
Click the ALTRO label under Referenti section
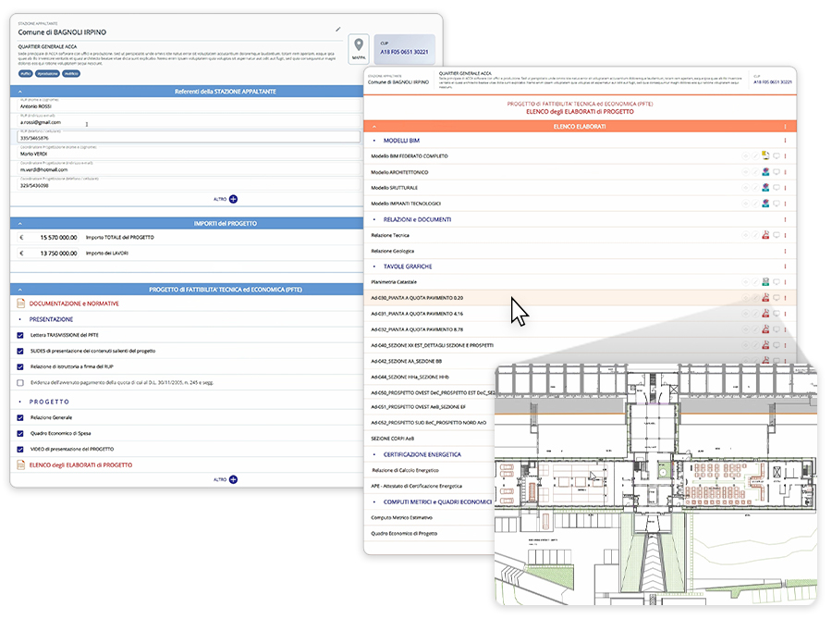tap(220, 199)
